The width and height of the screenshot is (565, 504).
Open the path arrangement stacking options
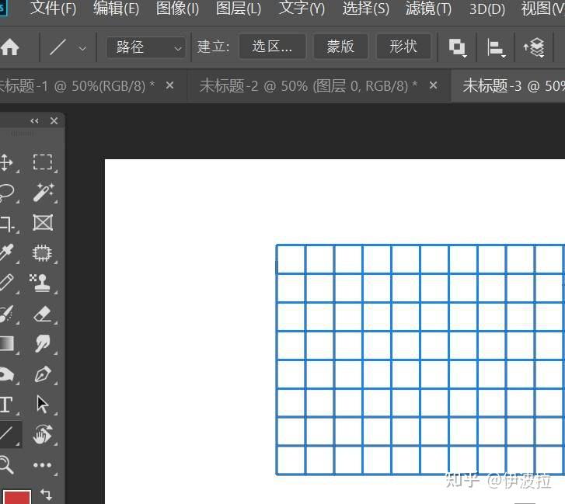tap(534, 47)
